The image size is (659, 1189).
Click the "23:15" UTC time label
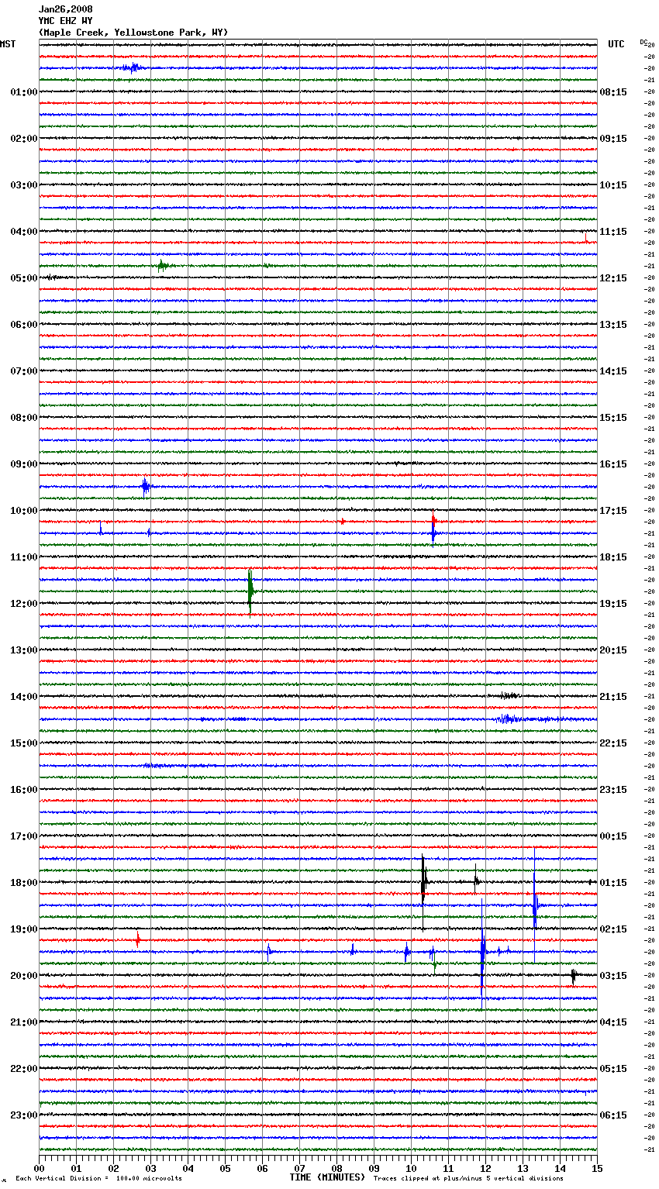point(613,790)
